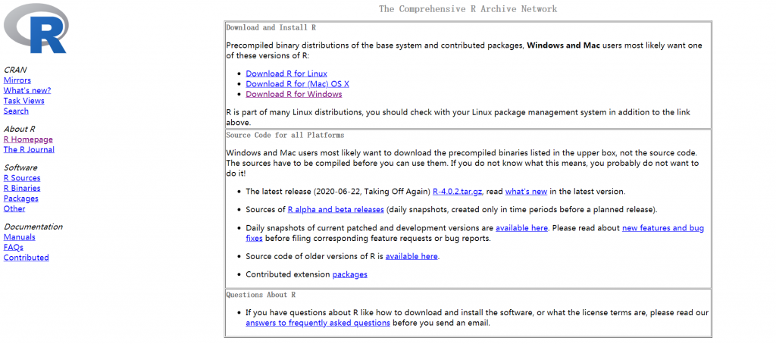Open R alpha and beta releases
Image resolution: width=776 pixels, height=344 pixels.
(336, 209)
